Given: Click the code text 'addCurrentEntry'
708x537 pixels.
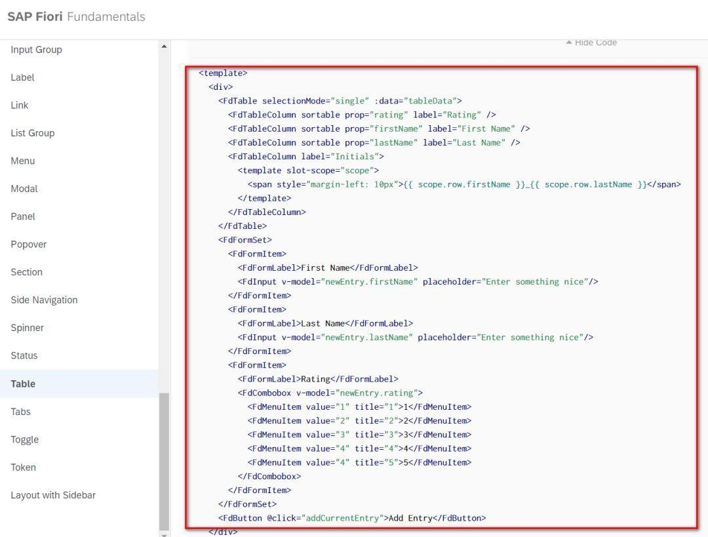Looking at the screenshot, I should (x=342, y=518).
